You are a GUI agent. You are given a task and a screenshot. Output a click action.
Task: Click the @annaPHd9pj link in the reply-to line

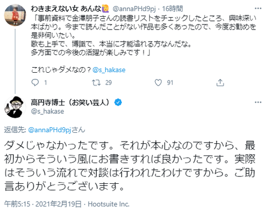pos(50,130)
